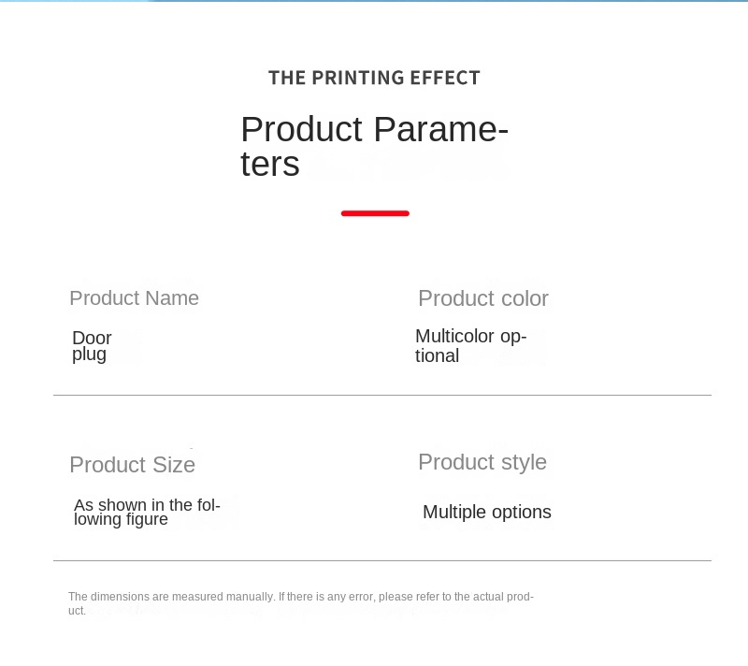
Task: Select THE PRINTING EFFECT heading
Action: tap(375, 79)
